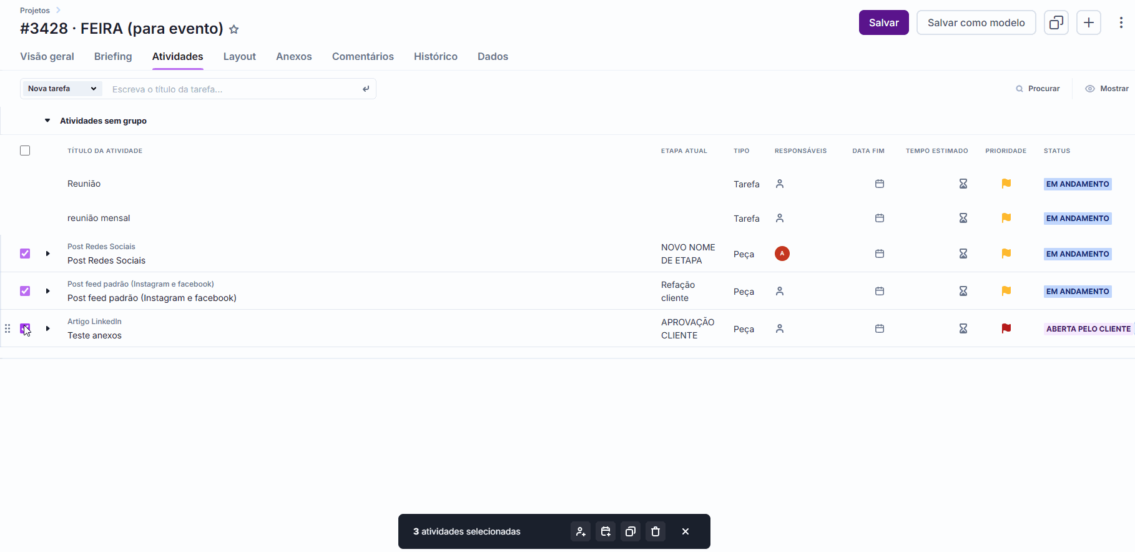The width and height of the screenshot is (1135, 552).
Task: Set estimated time hourglass for Post Redes Sociais row
Action: (963, 254)
